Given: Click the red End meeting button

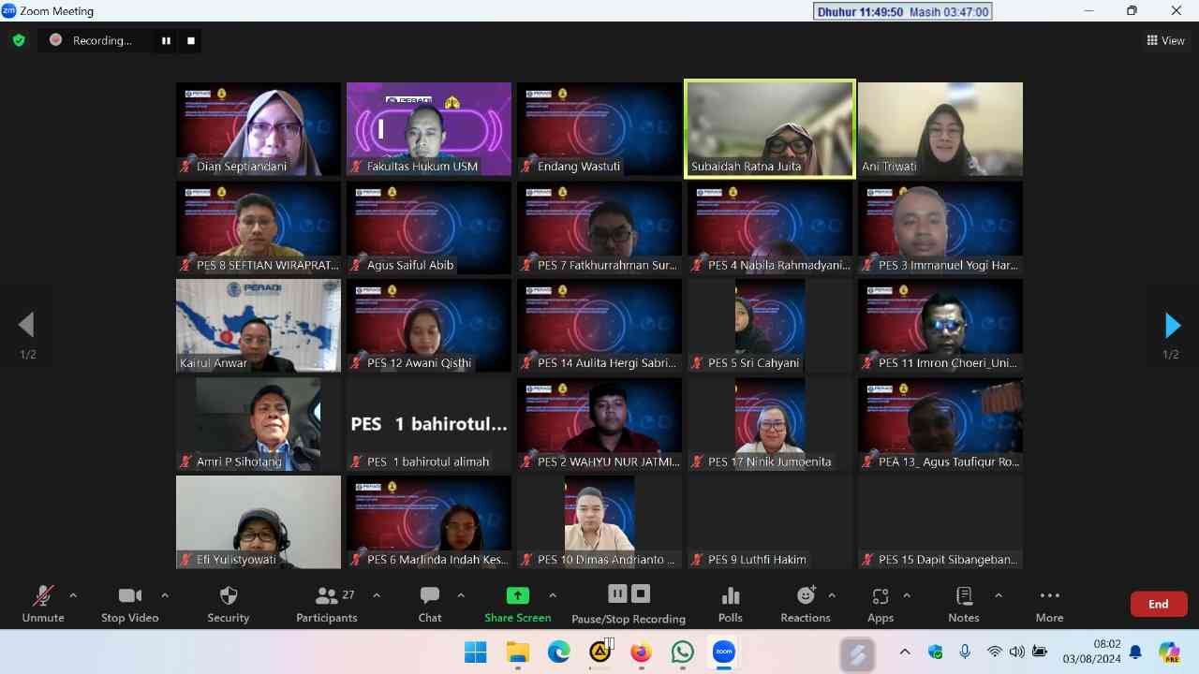Looking at the screenshot, I should [1159, 604].
